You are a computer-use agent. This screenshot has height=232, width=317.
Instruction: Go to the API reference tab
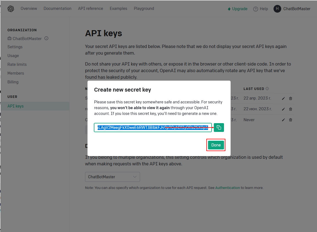pyautogui.click(x=91, y=9)
